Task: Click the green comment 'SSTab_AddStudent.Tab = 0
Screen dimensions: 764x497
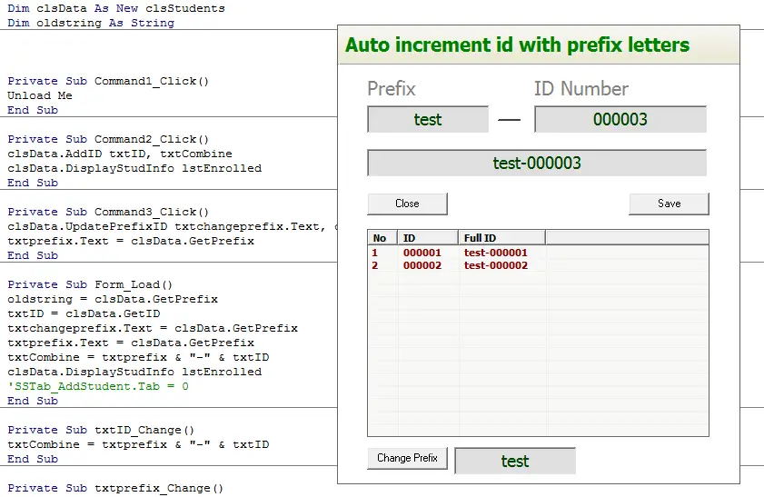Action: click(x=98, y=386)
